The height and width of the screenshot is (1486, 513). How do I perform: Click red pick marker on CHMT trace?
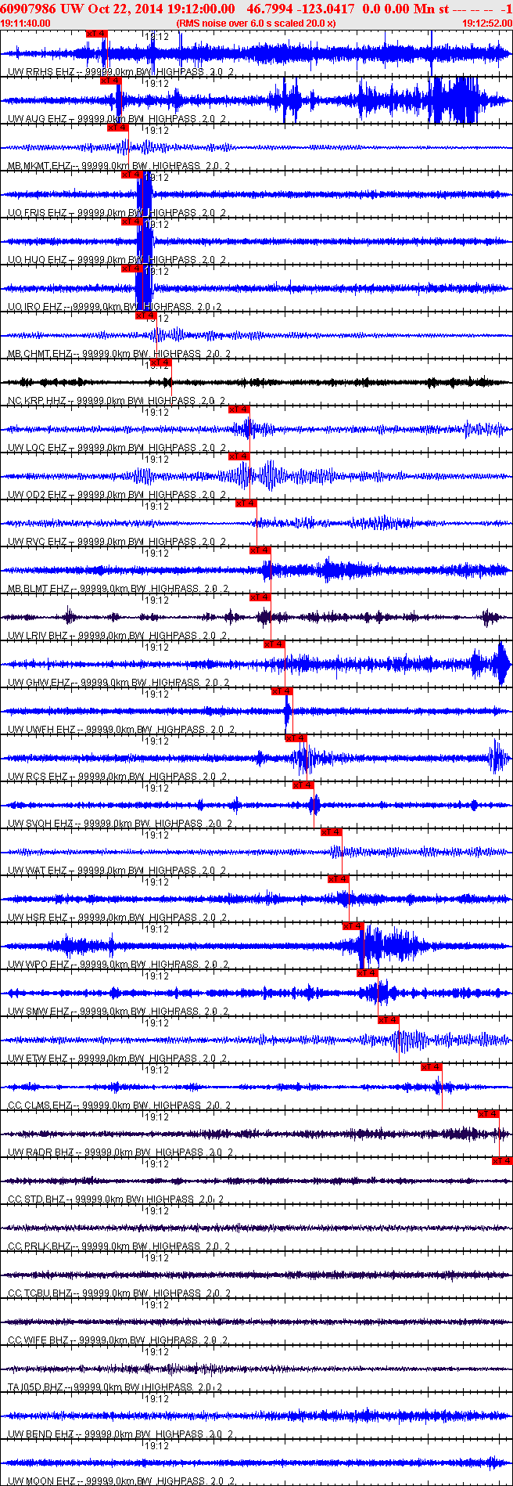coord(146,316)
